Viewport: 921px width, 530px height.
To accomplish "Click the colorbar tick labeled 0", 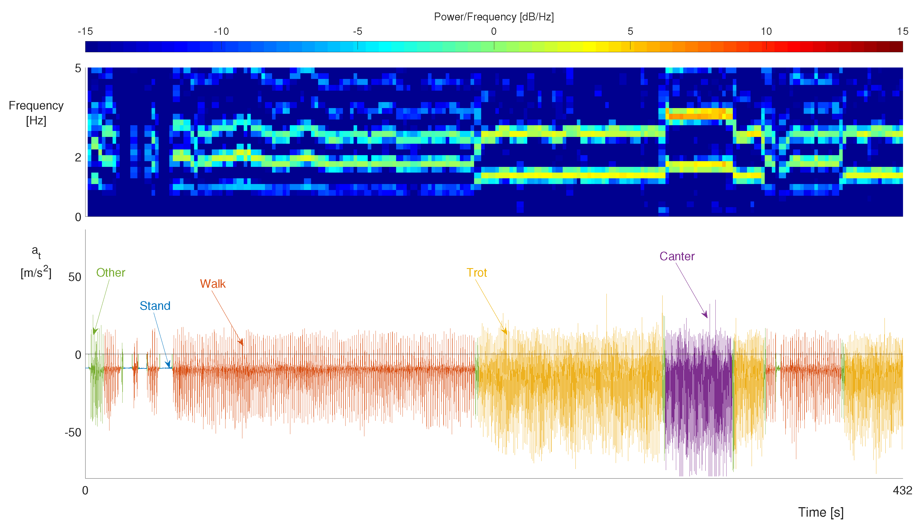I will click(493, 32).
